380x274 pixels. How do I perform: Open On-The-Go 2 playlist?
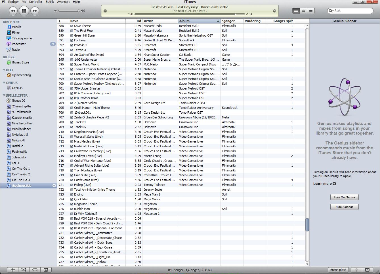pos(21,174)
